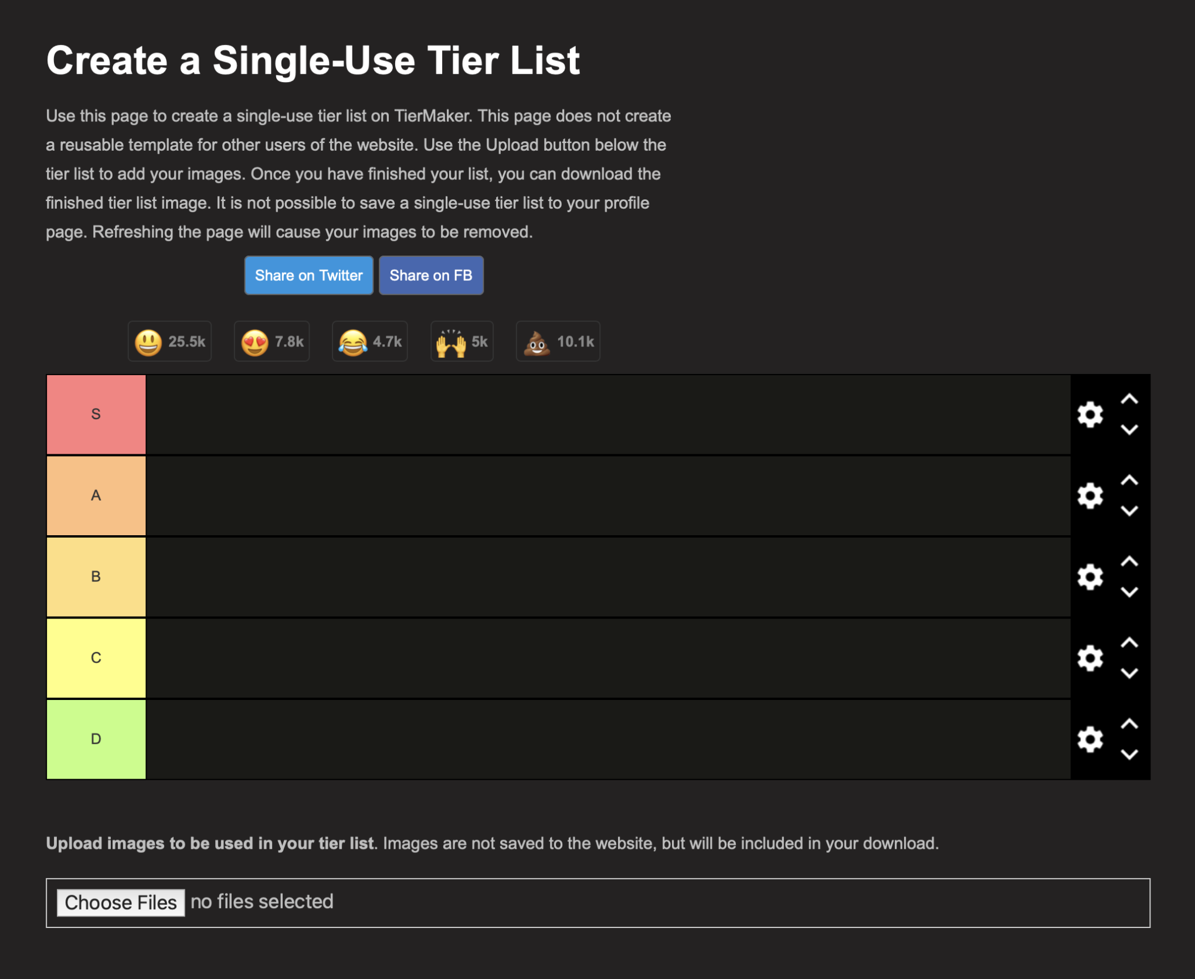Screen dimensions: 1195x979
Task: Click the settings gear icon for S tier
Action: tap(1090, 414)
